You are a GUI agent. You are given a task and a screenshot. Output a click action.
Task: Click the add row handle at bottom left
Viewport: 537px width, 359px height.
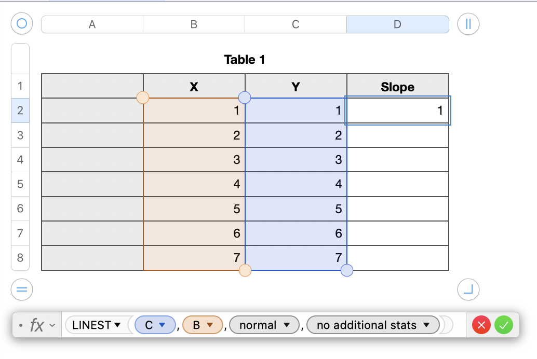22,289
